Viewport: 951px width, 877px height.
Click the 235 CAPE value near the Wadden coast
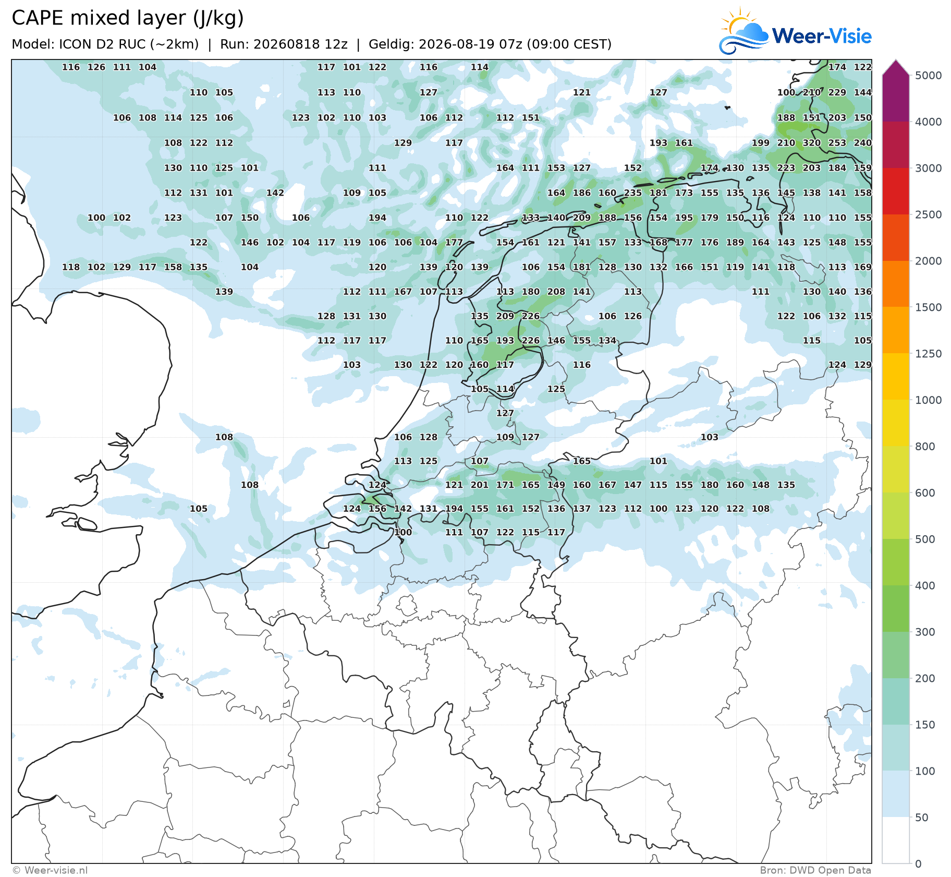click(x=633, y=193)
